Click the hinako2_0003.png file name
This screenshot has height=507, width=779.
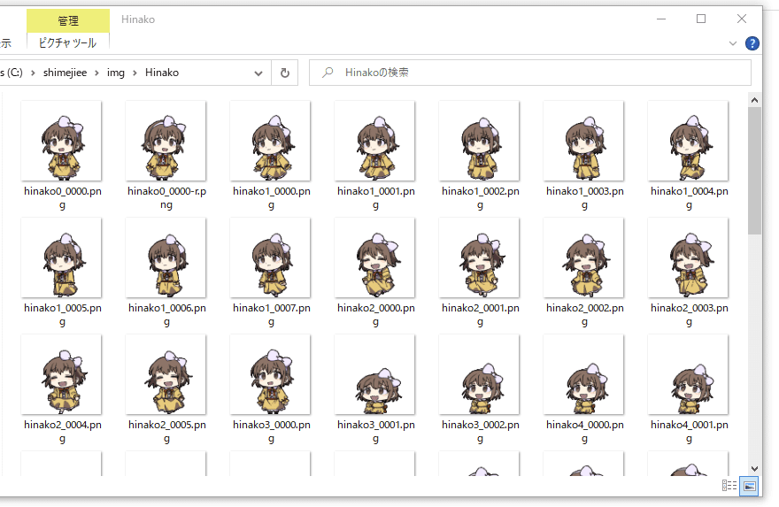pos(689,314)
